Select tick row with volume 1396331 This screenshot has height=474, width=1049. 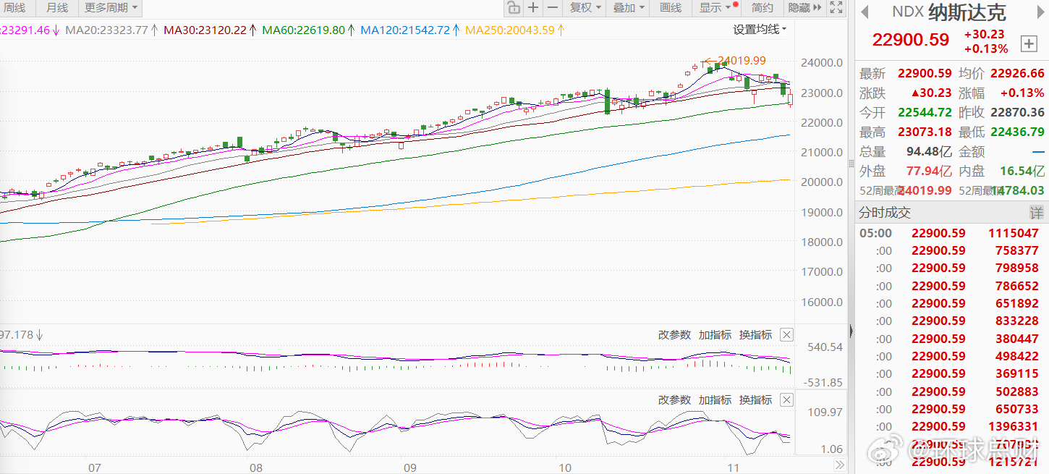pyautogui.click(x=951, y=427)
